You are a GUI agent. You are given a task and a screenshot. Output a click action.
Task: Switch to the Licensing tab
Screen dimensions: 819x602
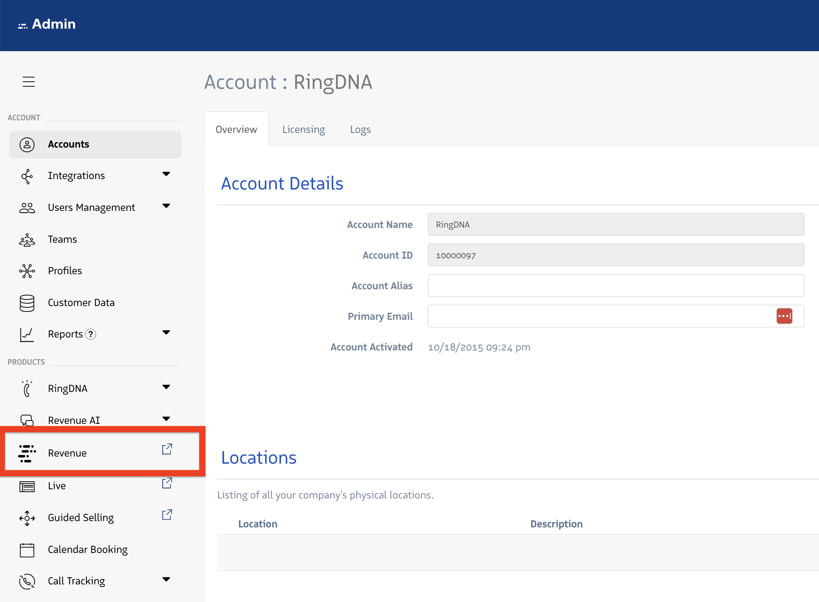[x=303, y=130]
